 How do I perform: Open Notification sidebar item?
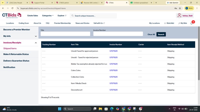pos(9,67)
